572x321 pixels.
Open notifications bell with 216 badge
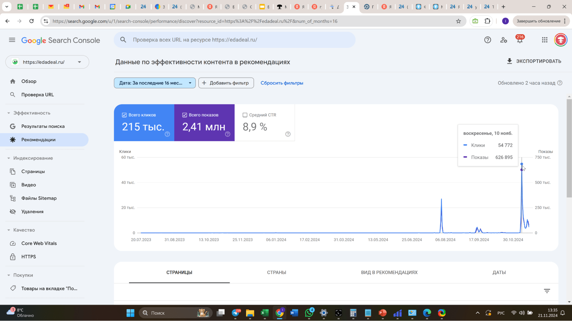click(520, 40)
